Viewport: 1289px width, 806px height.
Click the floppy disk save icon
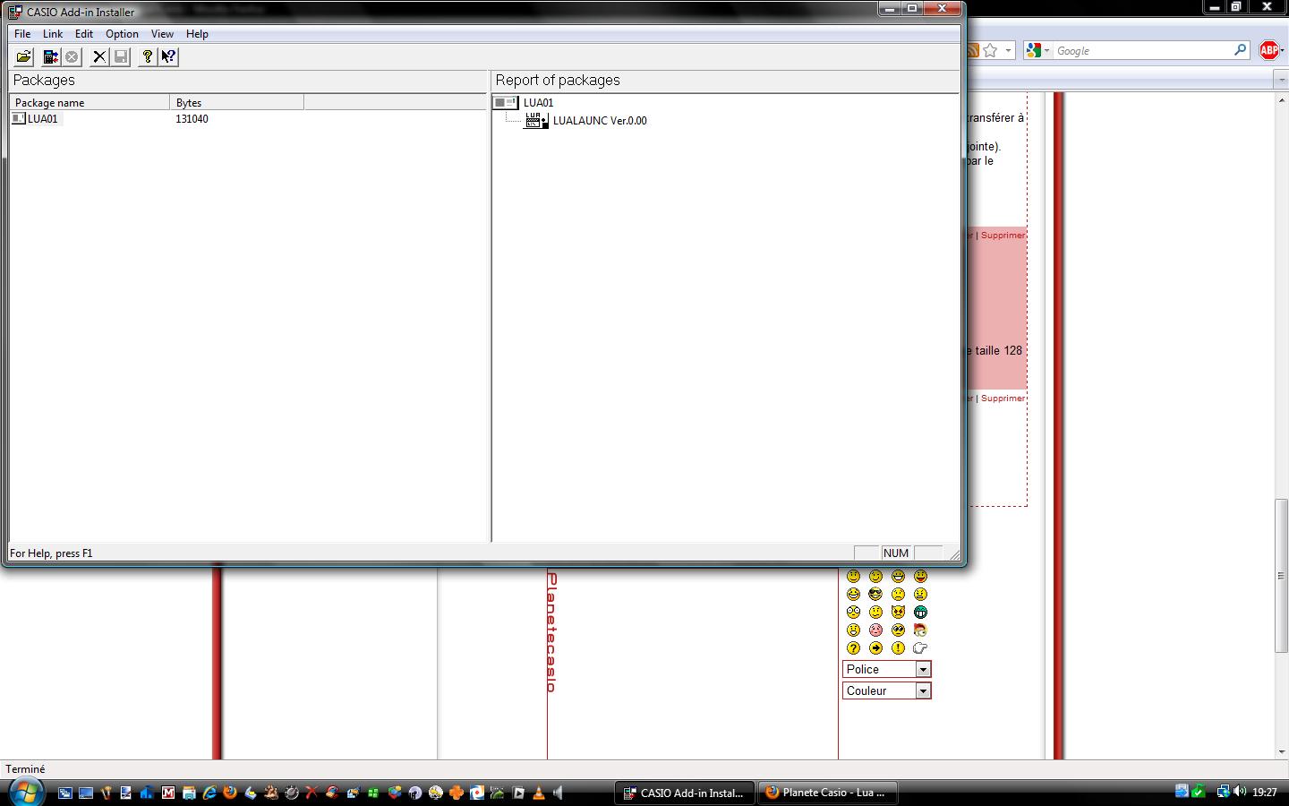coord(121,56)
